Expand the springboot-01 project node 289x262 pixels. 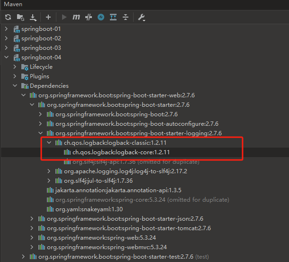6,28
